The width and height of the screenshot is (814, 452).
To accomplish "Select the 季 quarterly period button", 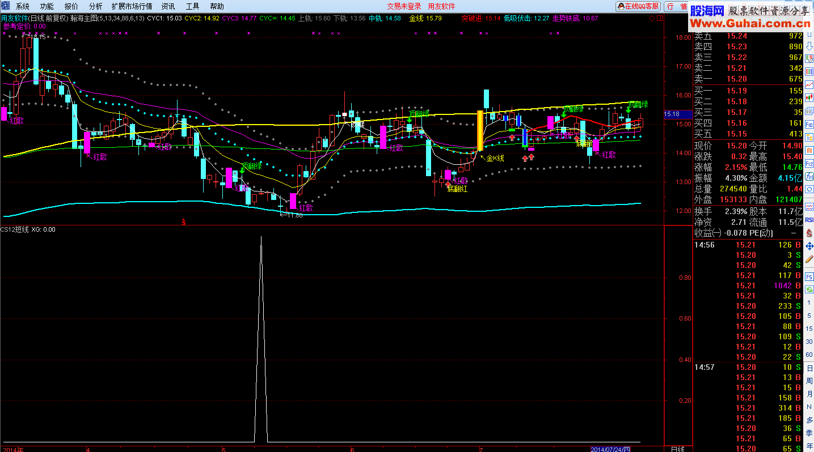I will tap(809, 432).
